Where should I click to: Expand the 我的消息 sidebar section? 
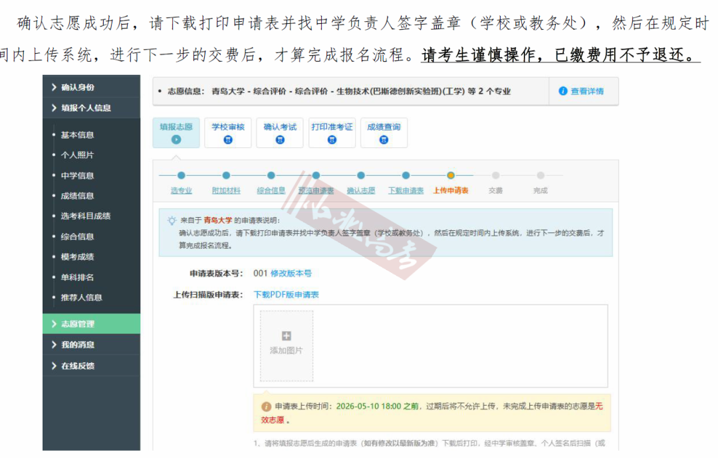point(91,344)
